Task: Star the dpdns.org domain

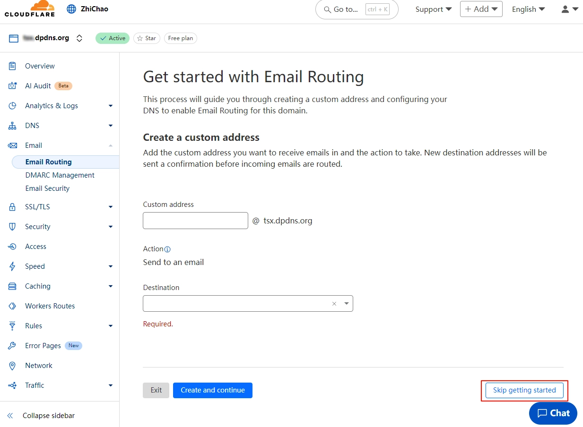Action: click(147, 38)
